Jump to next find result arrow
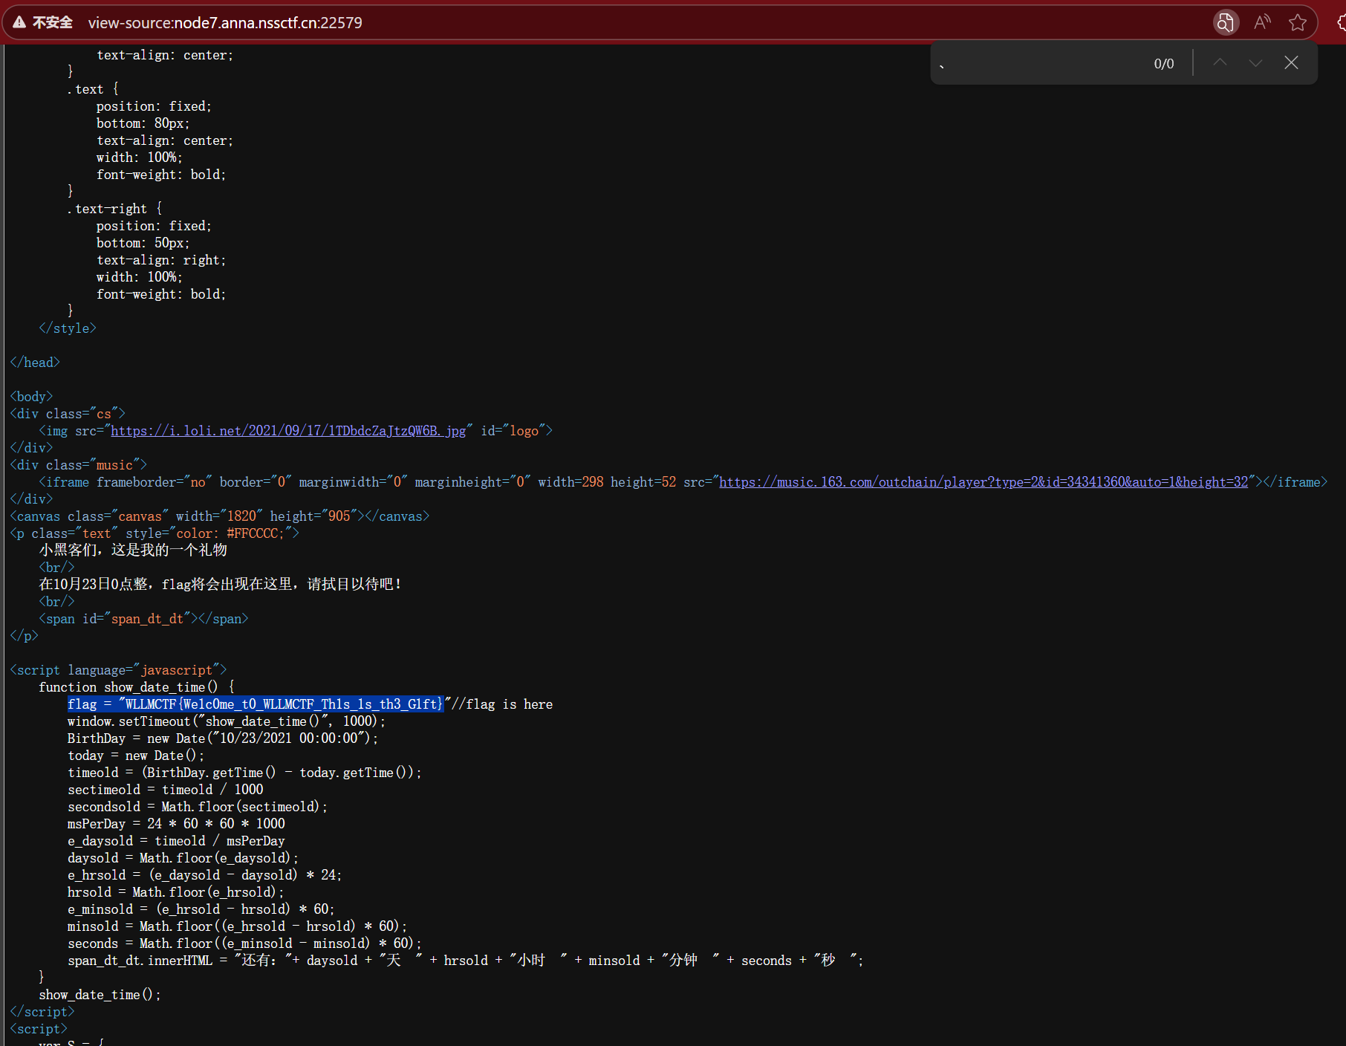1346x1046 pixels. [x=1255, y=63]
